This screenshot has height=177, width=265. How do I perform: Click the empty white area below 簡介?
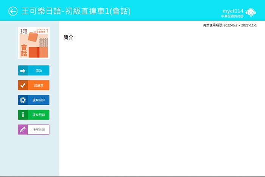point(159,110)
